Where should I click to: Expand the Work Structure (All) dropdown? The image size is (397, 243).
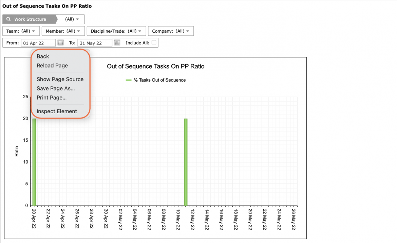72,19
